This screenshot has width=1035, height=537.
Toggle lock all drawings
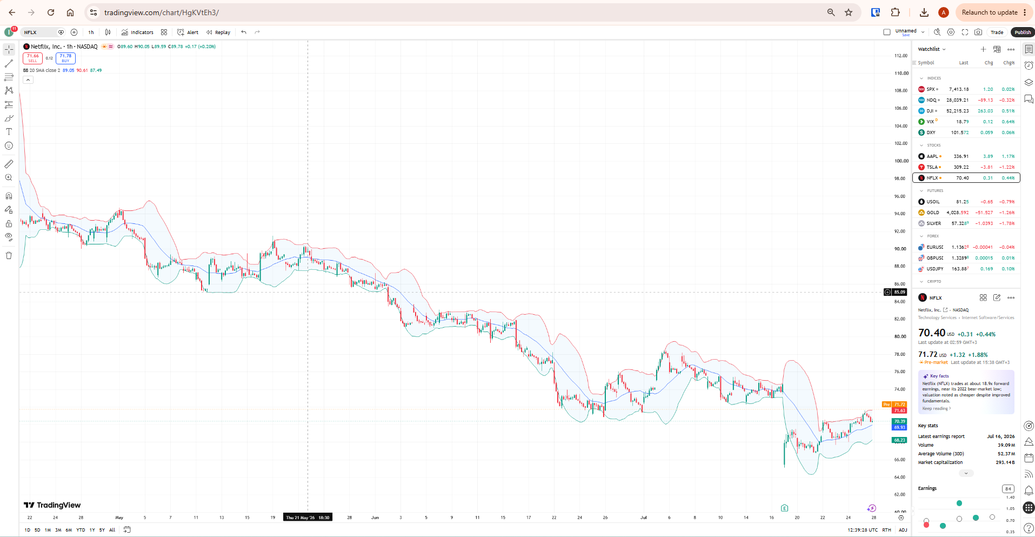pyautogui.click(x=9, y=223)
